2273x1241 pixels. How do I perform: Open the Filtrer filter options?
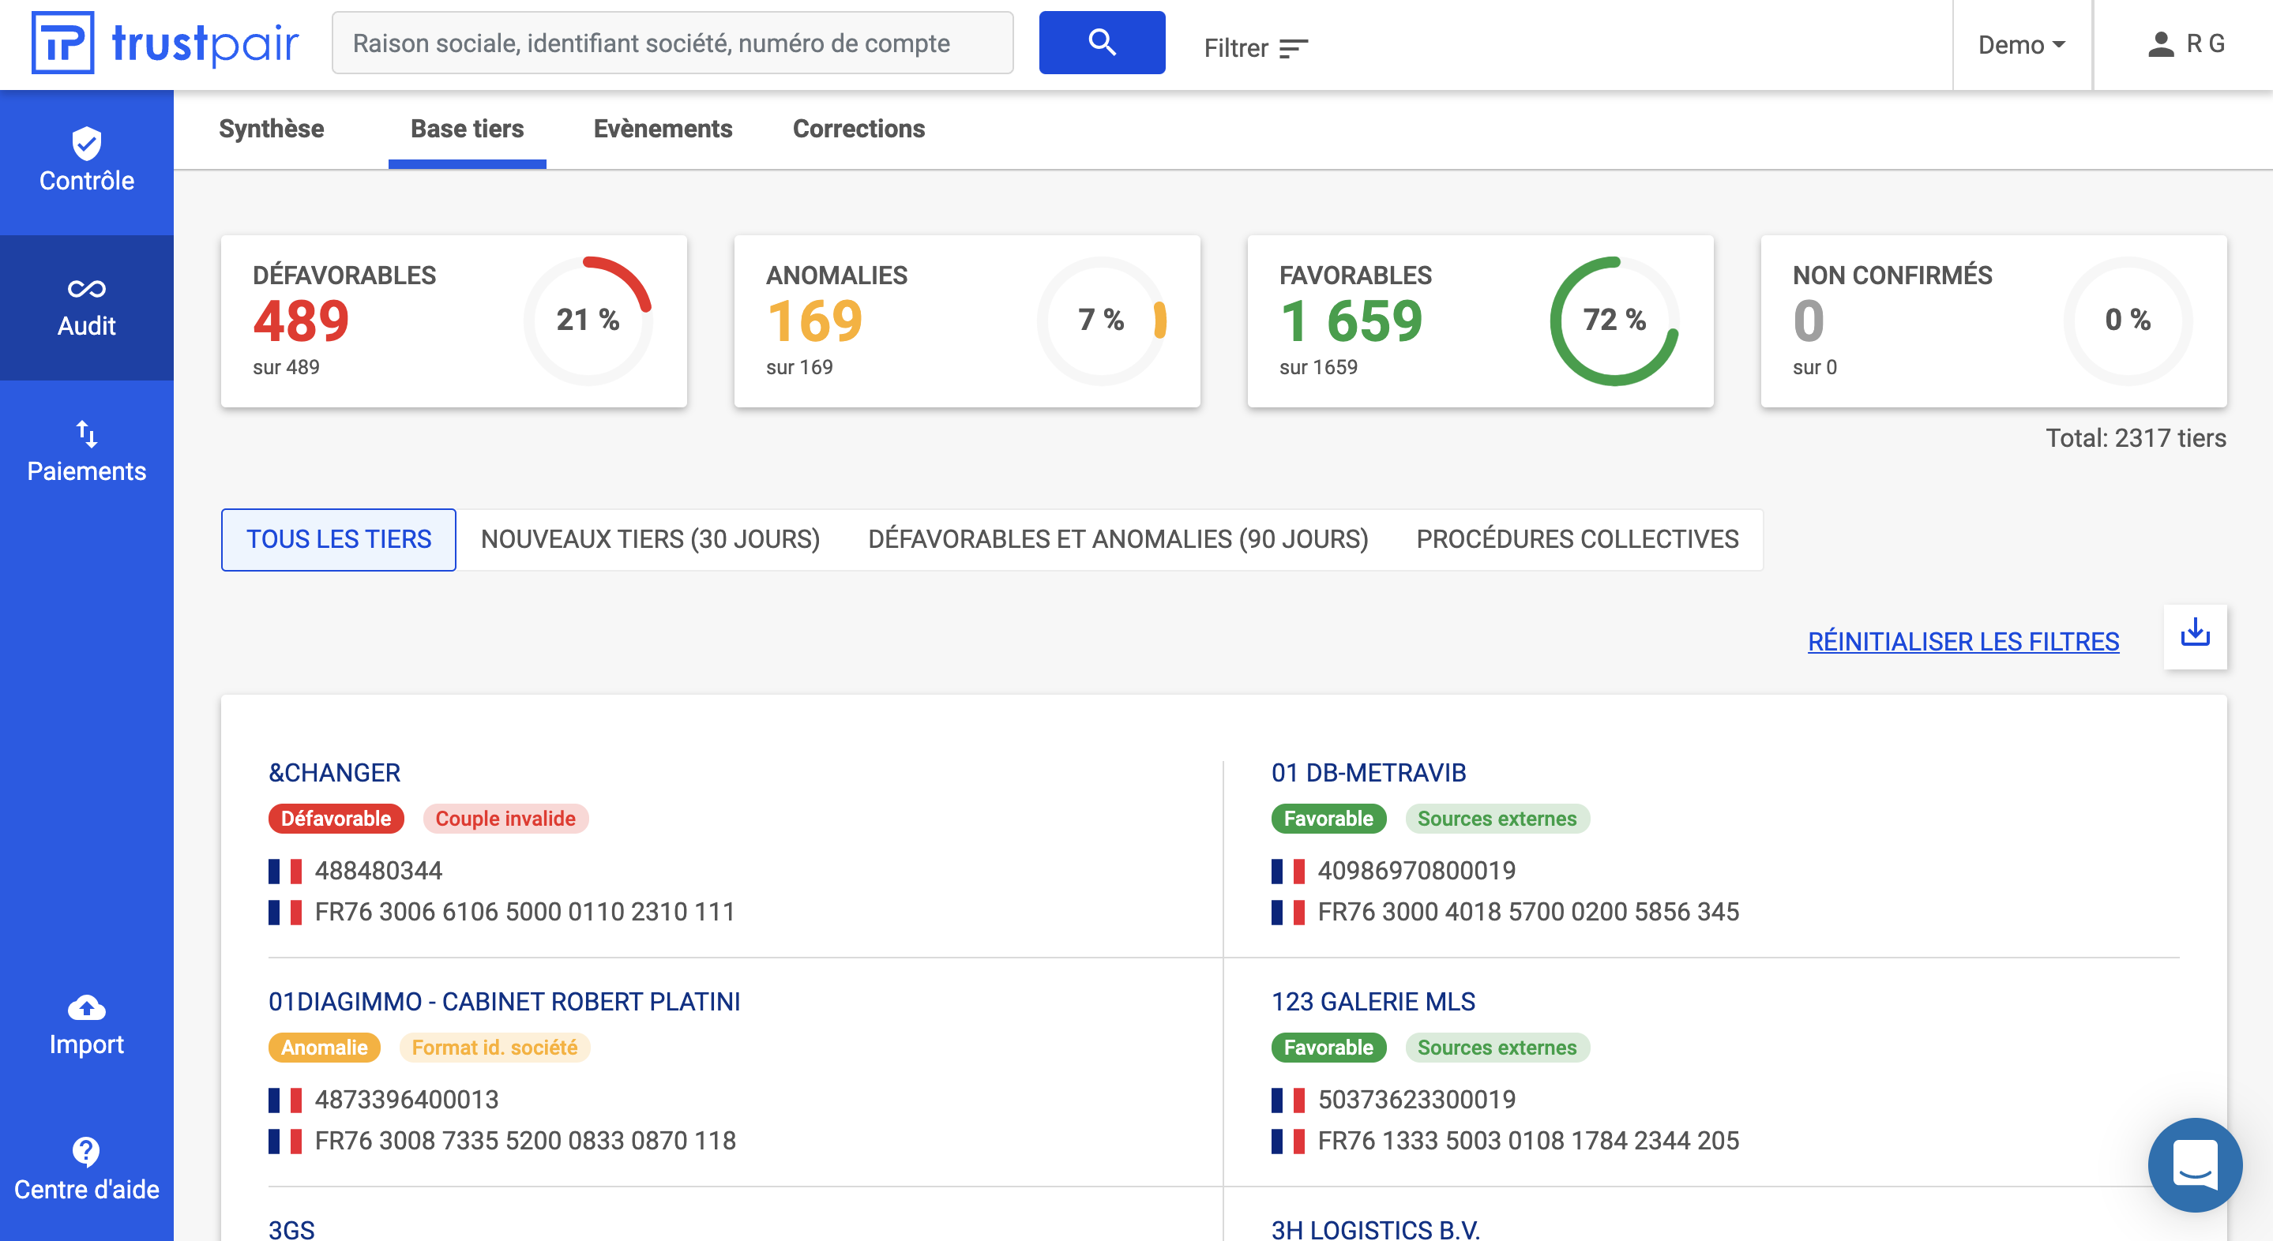(1255, 47)
